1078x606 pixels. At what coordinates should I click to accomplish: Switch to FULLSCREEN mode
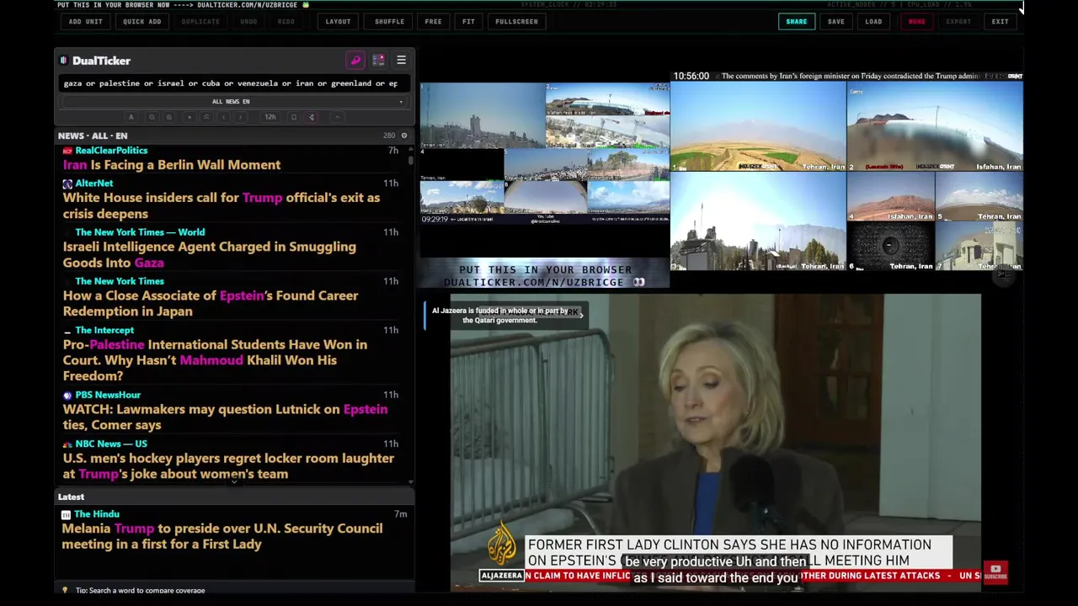tap(516, 22)
